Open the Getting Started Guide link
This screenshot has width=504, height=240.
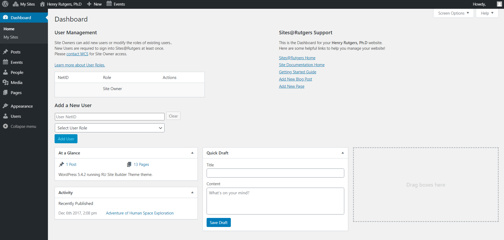point(297,72)
